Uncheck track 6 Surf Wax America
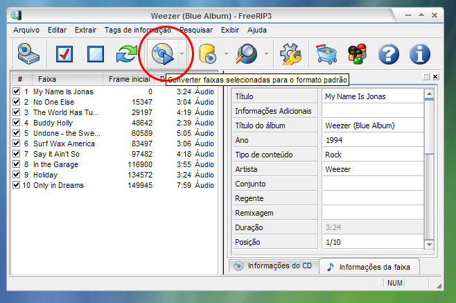The height and width of the screenshot is (303, 456). 17,144
